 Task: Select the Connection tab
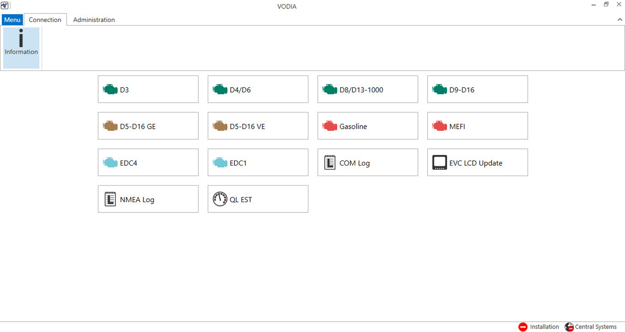tap(45, 20)
